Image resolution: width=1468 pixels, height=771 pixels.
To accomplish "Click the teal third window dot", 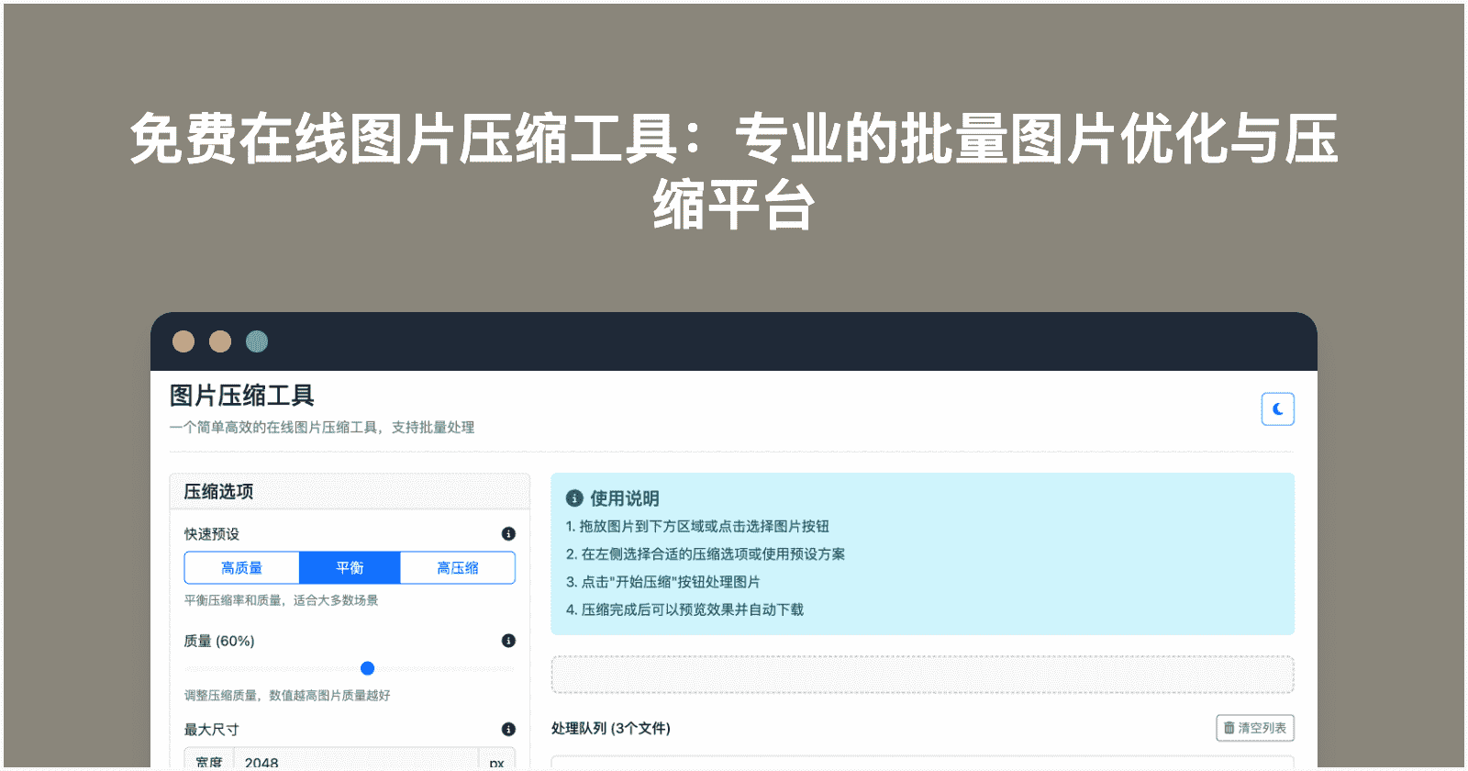I will tap(257, 341).
